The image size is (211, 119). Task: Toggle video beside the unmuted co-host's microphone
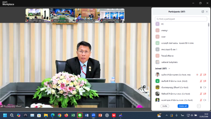point(205,87)
